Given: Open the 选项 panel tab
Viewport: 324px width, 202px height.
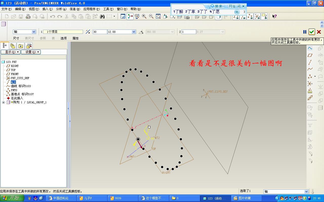Looking at the screenshot, I should tap(64, 38).
